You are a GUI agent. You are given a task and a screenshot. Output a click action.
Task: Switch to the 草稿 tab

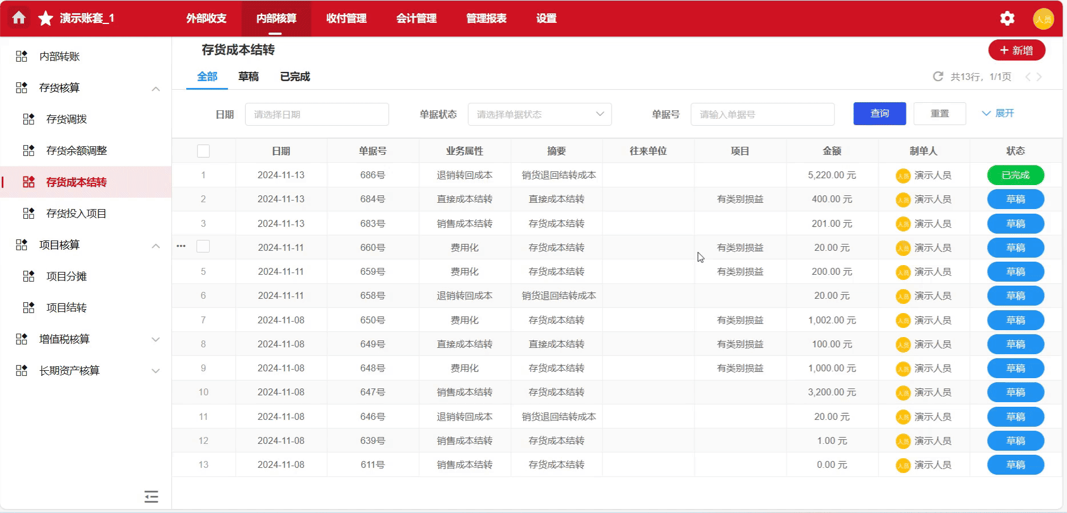tap(248, 77)
